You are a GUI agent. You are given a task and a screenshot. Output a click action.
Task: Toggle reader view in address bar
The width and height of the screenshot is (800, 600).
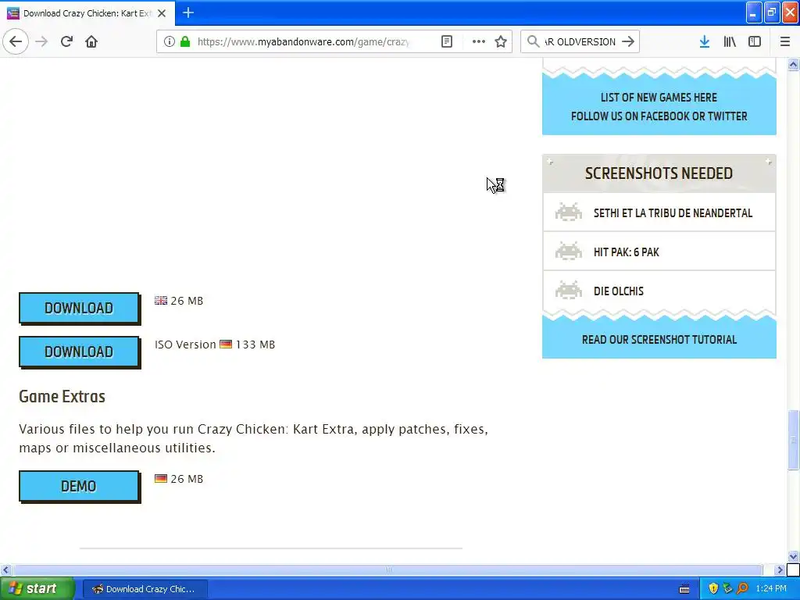446,41
